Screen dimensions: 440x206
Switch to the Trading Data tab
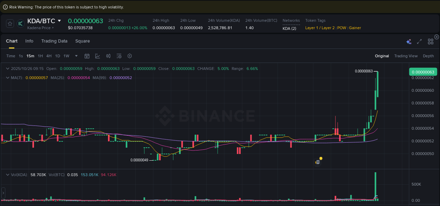(54, 41)
